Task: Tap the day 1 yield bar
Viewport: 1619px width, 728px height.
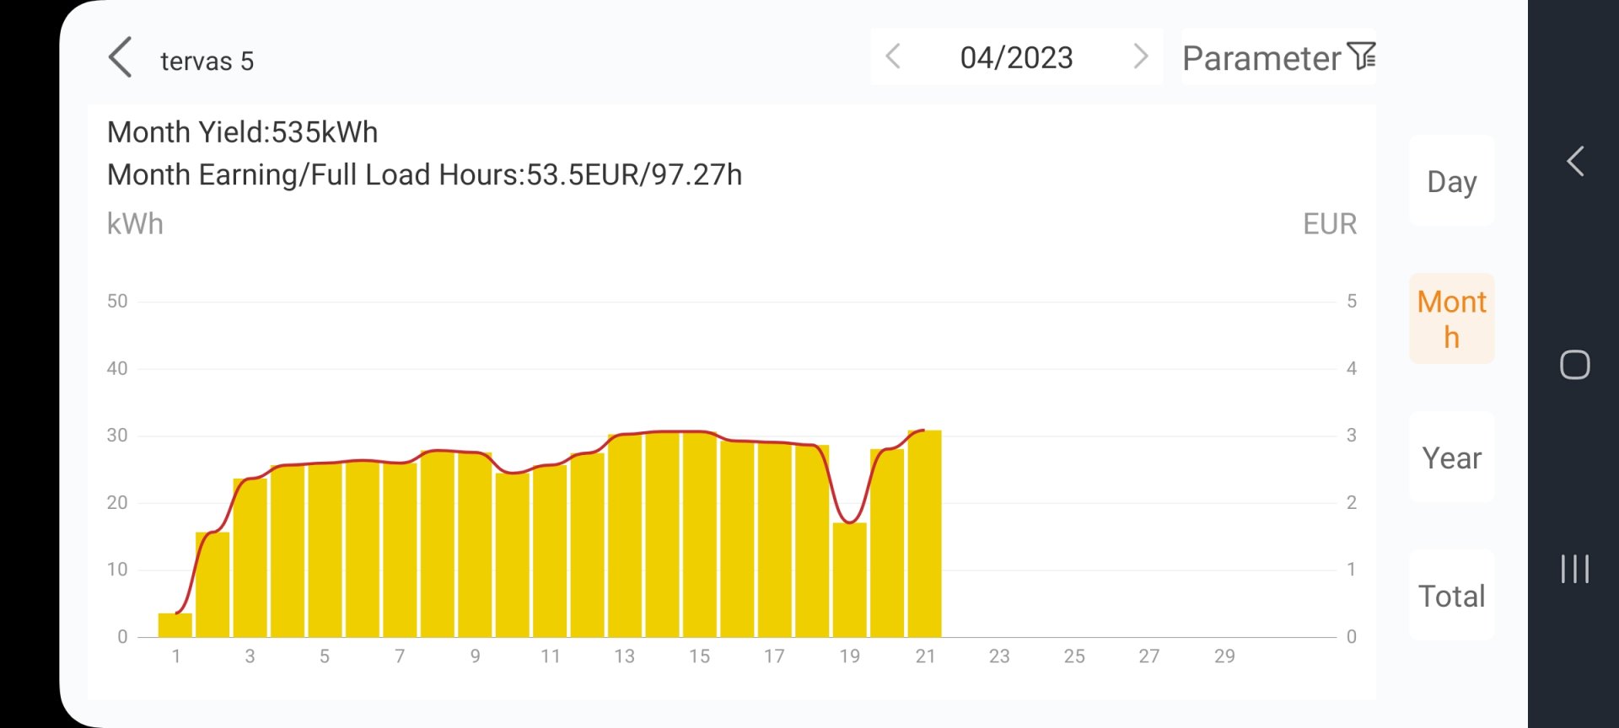Action: [x=175, y=625]
